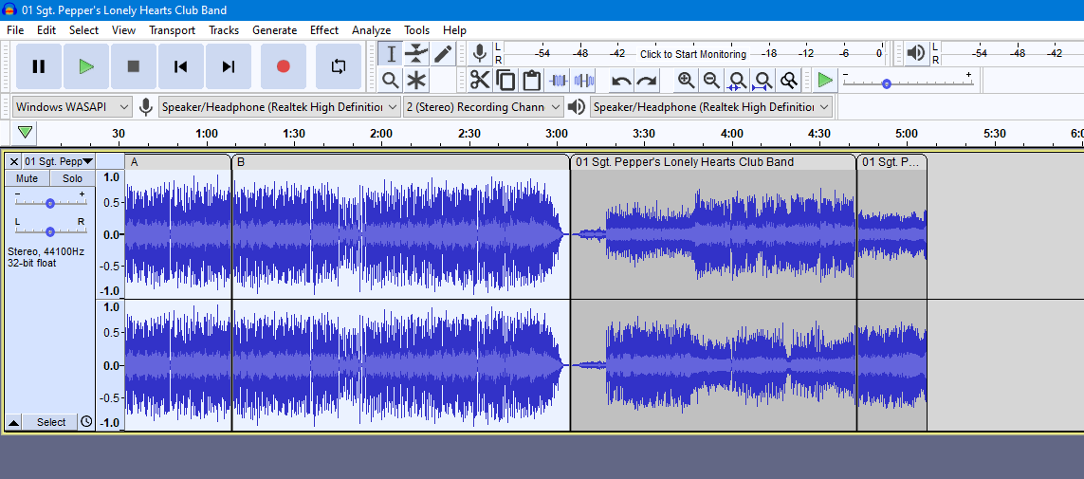Start recording with the red Record button

coord(283,66)
